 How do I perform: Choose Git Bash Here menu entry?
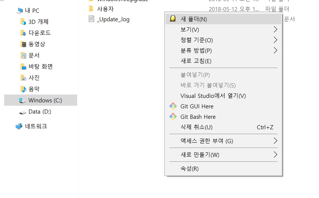(223, 117)
